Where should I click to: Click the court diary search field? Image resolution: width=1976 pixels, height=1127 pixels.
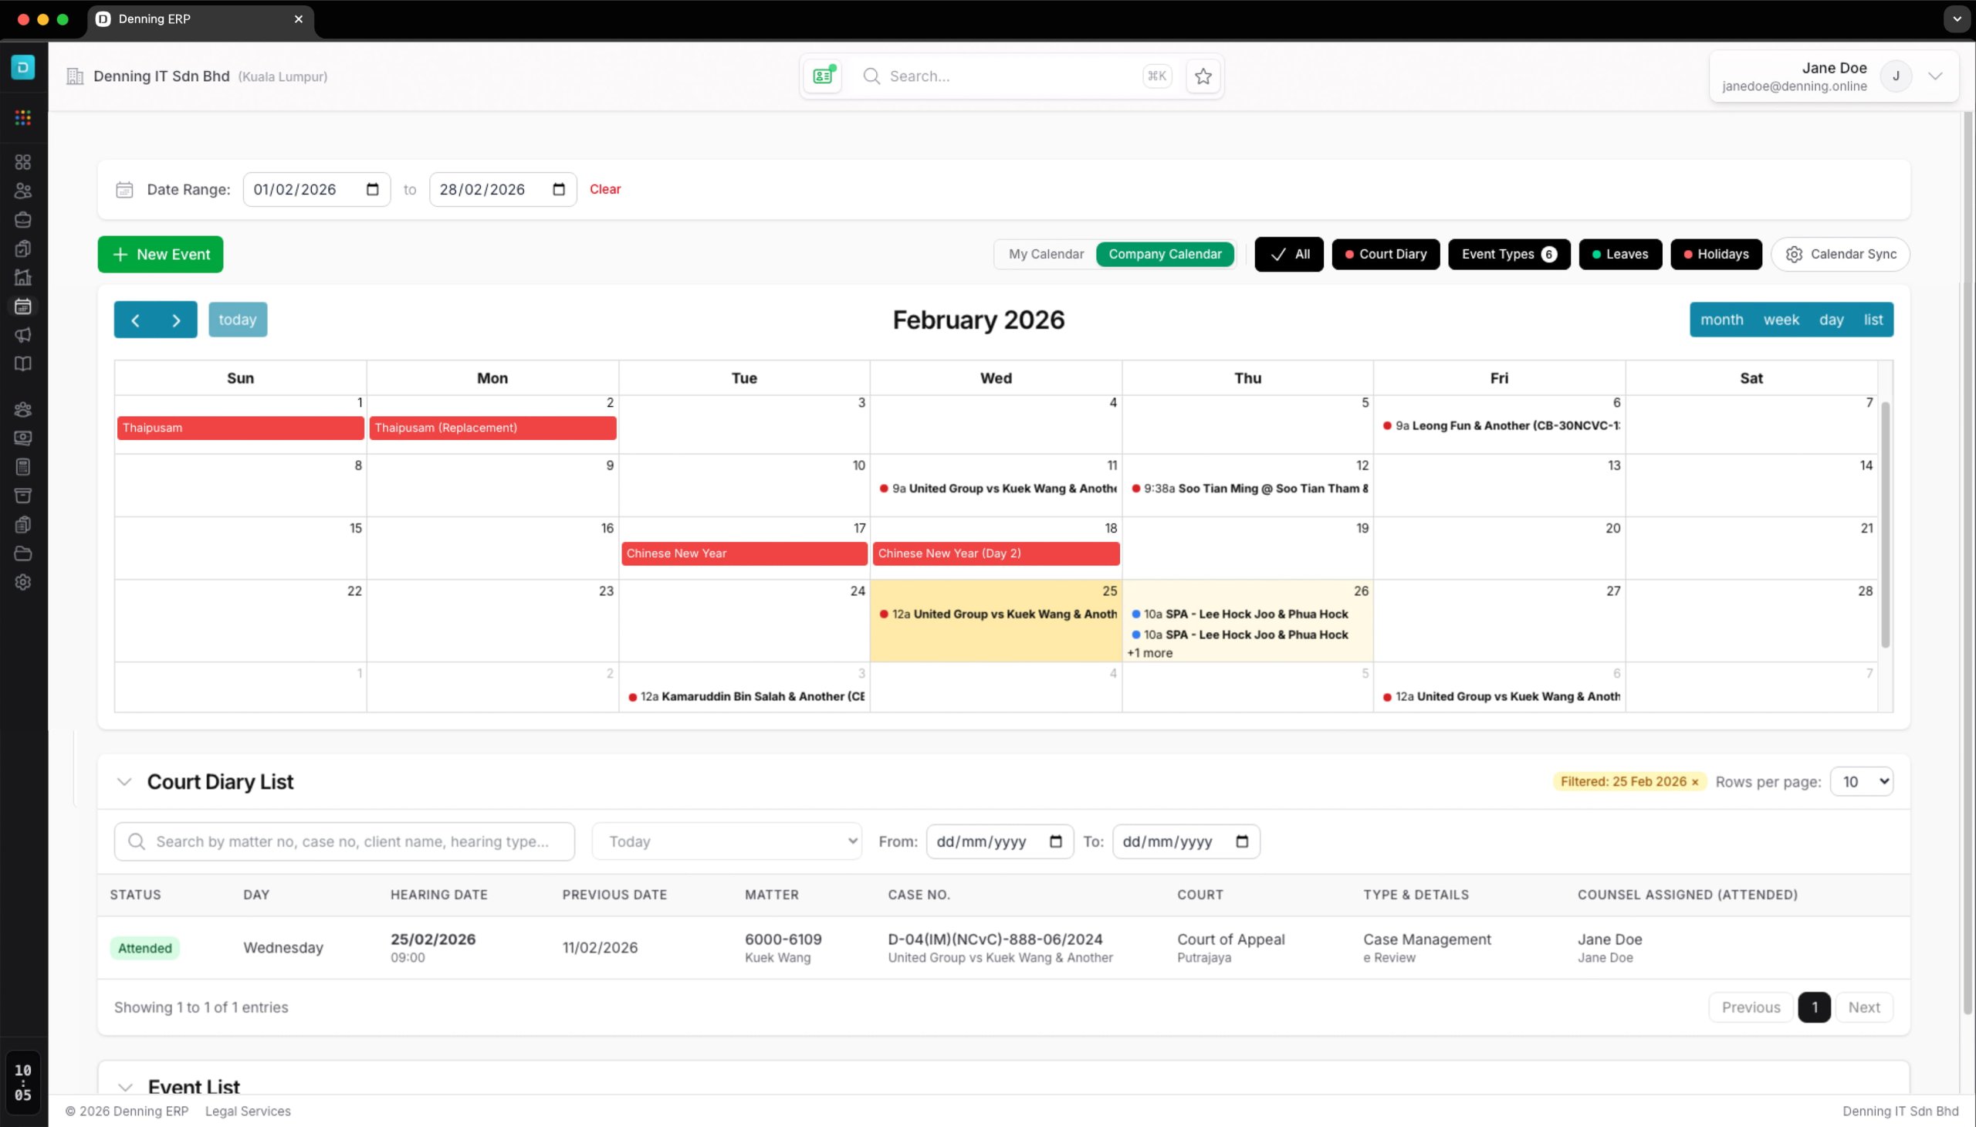[x=352, y=841]
